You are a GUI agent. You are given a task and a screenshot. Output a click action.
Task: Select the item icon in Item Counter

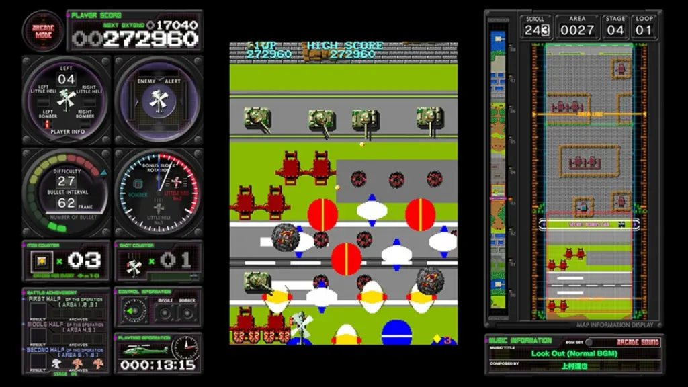tap(42, 261)
